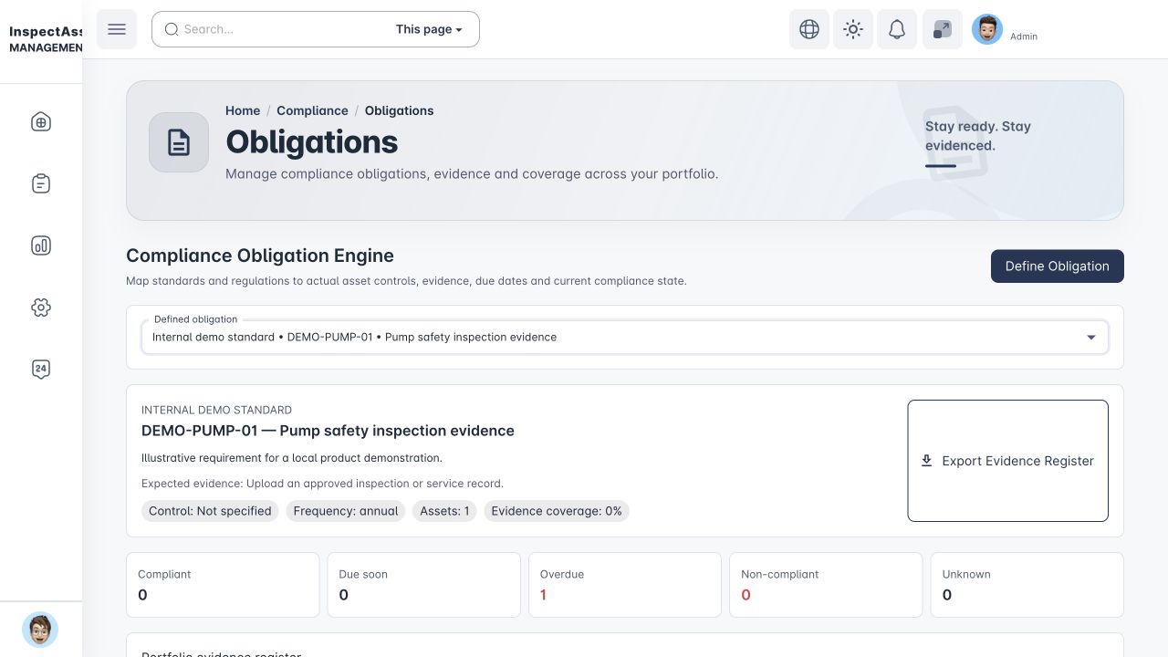Viewport: 1168px width, 657px height.
Task: Click 'Compliance Obligation Engine' heading
Action: [x=260, y=255]
